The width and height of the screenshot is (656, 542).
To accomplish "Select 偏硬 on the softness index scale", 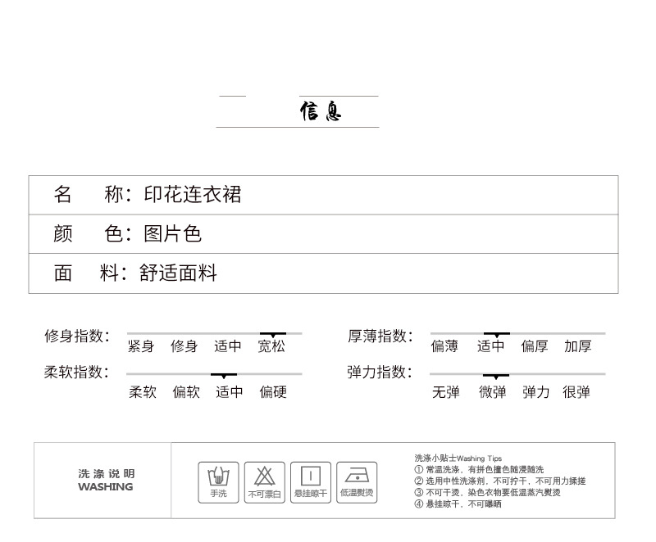I will [x=273, y=392].
